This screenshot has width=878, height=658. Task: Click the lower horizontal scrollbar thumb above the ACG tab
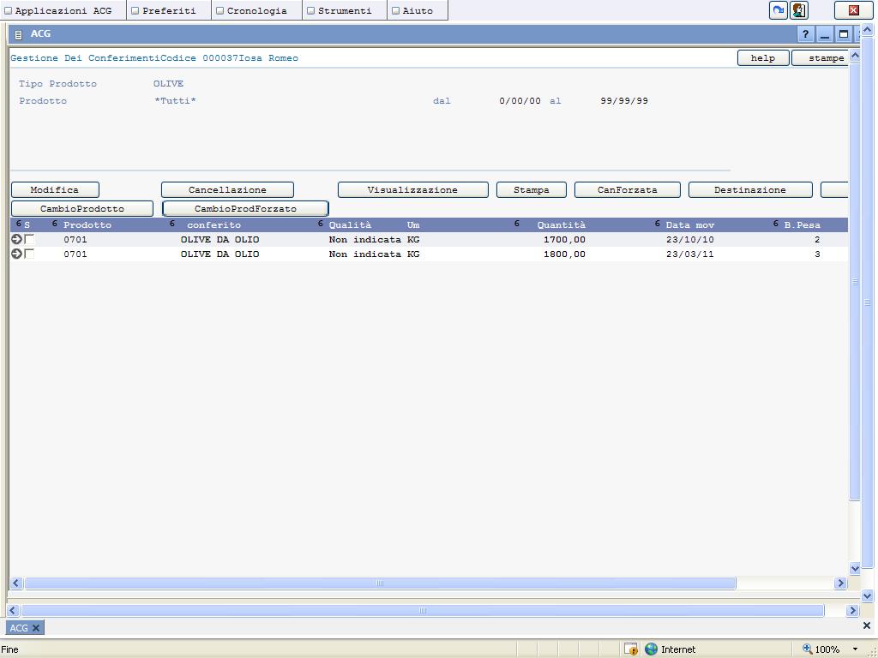point(422,610)
